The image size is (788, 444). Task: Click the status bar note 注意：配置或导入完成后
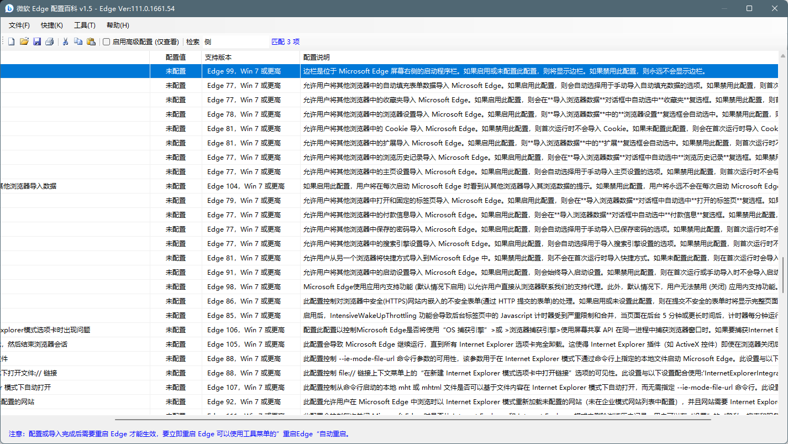coord(179,434)
